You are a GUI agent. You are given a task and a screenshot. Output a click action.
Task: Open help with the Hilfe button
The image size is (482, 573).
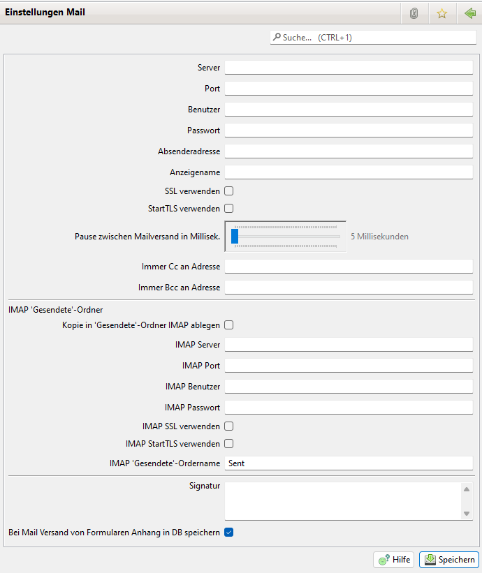click(394, 560)
